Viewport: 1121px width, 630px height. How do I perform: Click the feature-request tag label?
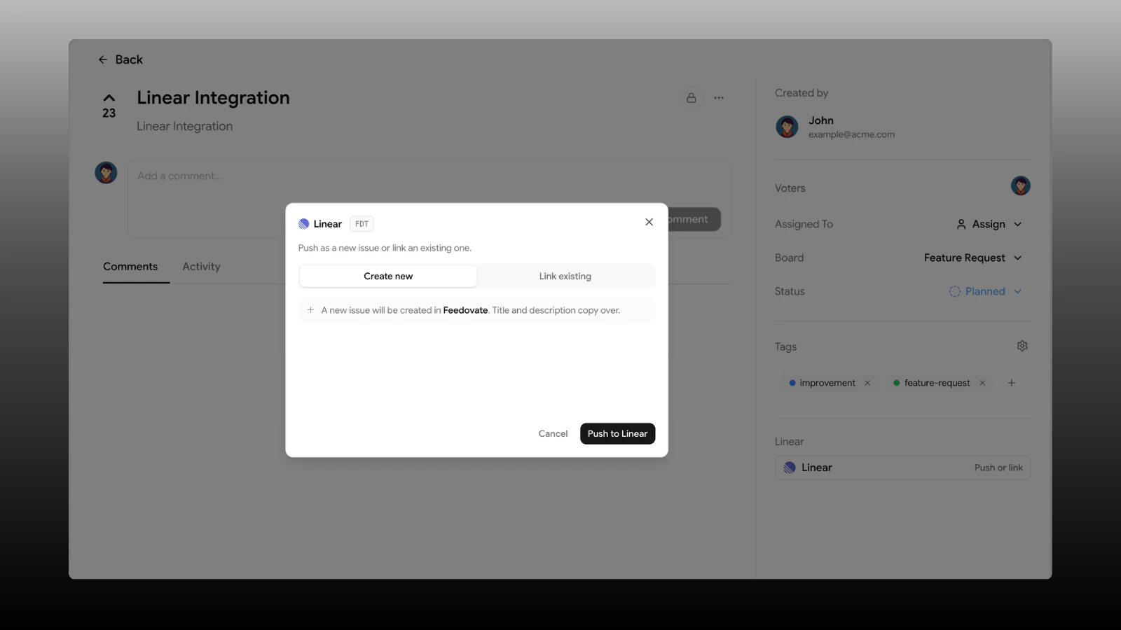[937, 383]
